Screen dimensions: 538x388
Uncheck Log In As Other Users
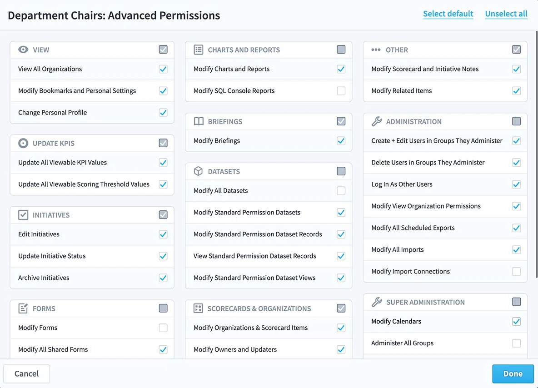coord(516,184)
